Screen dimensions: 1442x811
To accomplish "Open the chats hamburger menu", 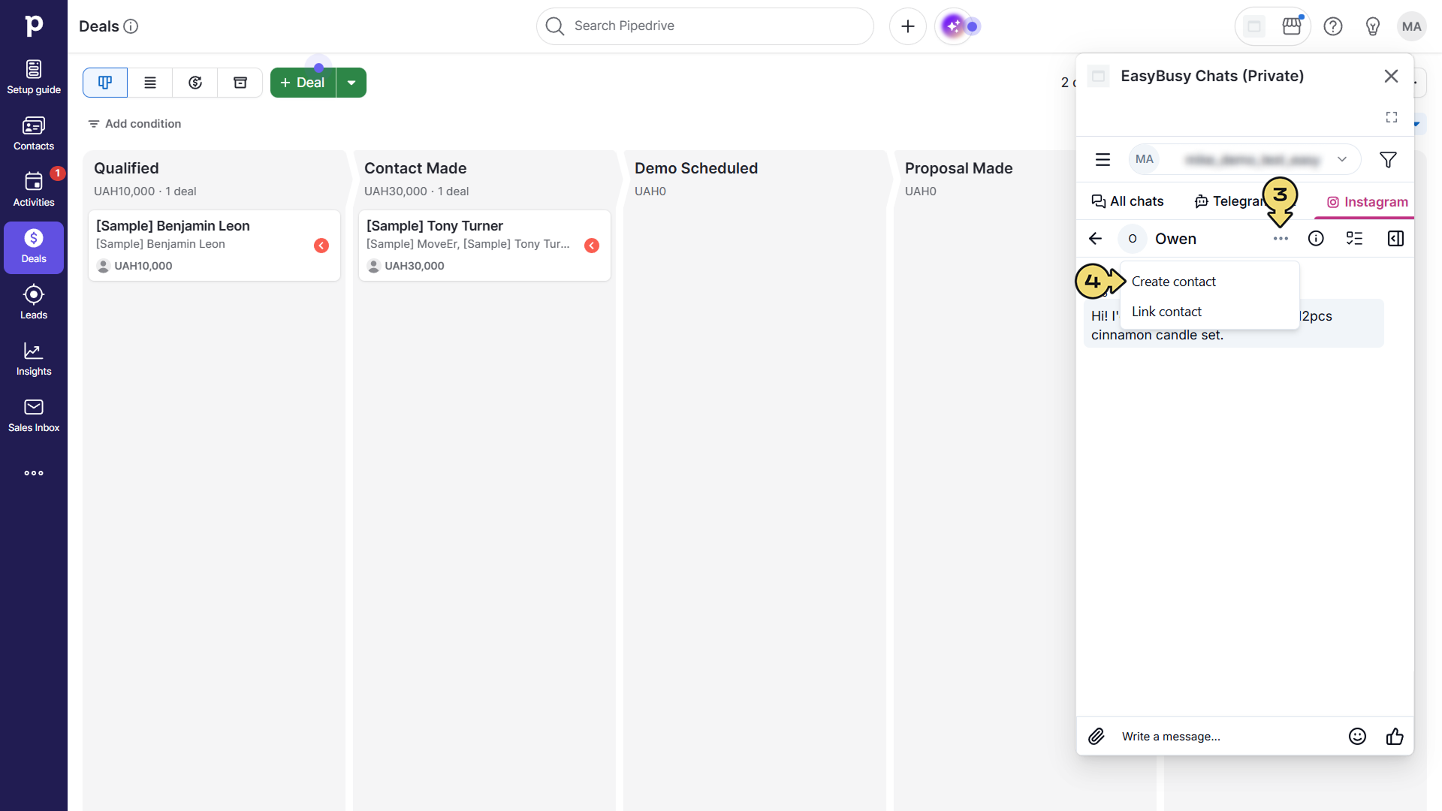I will click(1103, 159).
